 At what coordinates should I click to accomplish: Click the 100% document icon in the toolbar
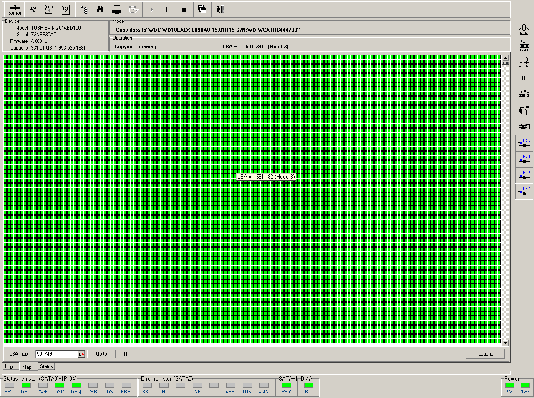point(65,10)
